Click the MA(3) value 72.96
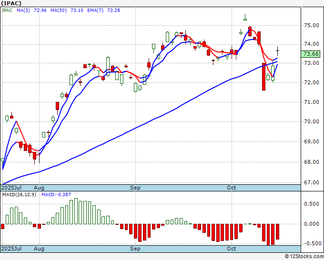The width and height of the screenshot is (324, 260). 40,10
